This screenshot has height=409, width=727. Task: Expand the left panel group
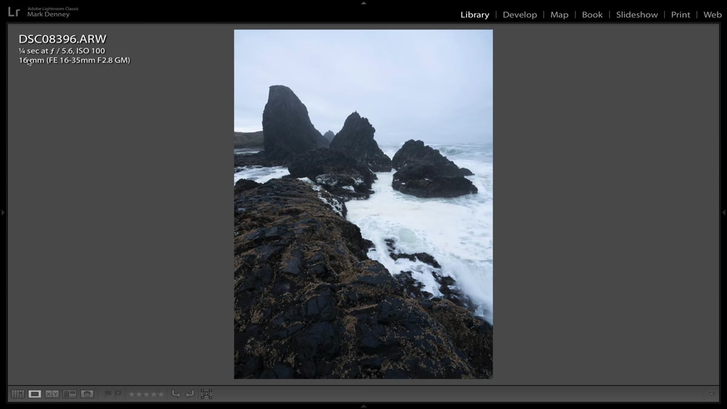pos(2,212)
